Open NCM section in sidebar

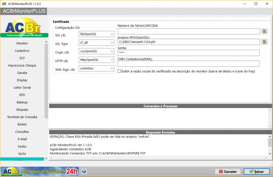22,154
